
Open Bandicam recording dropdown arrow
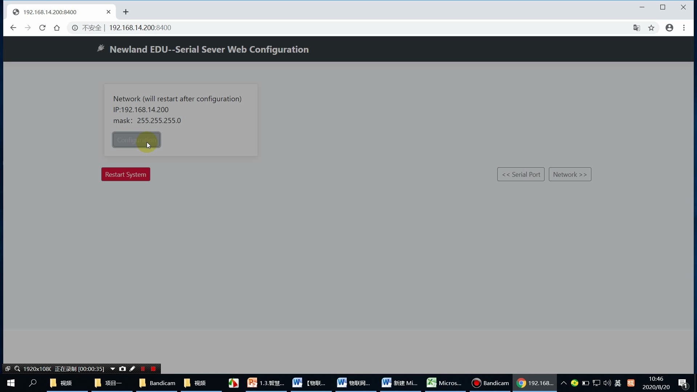(113, 369)
